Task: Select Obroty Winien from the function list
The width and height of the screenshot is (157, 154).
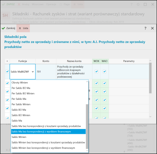Action: click(49, 82)
